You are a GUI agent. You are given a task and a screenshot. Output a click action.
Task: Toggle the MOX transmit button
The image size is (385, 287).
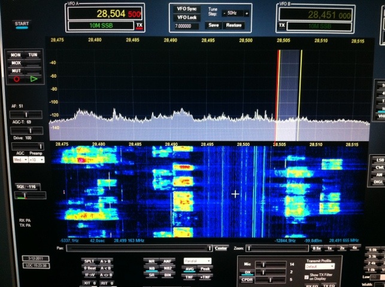[16, 62]
